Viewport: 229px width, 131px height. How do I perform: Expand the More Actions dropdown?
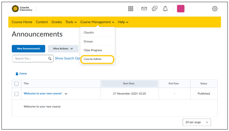pos(63,49)
